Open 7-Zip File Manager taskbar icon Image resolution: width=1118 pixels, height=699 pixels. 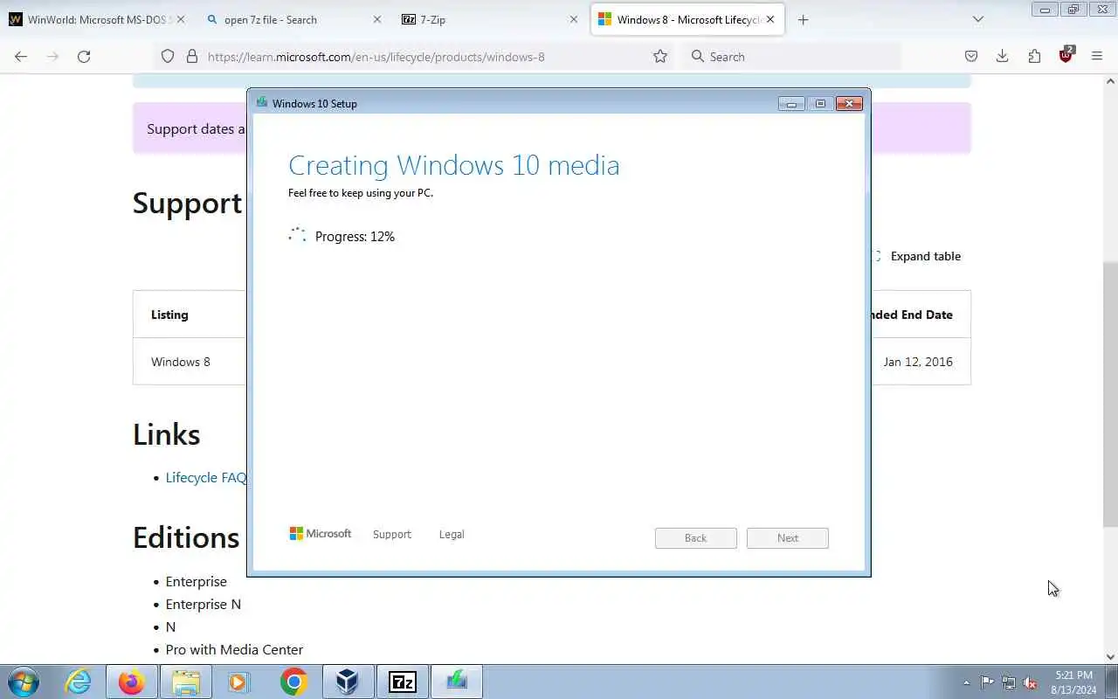tap(402, 682)
